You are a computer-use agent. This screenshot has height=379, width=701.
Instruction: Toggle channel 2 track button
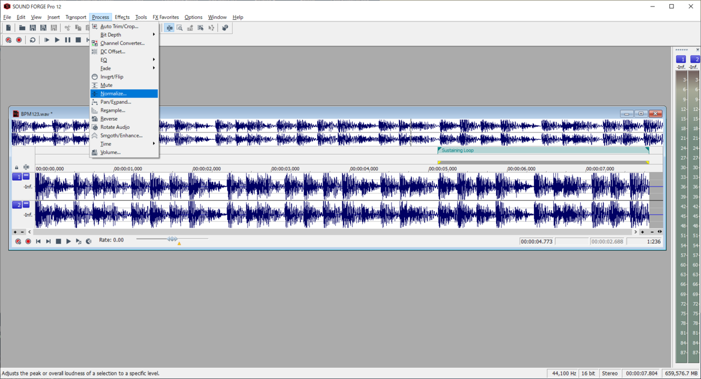[x=17, y=205]
